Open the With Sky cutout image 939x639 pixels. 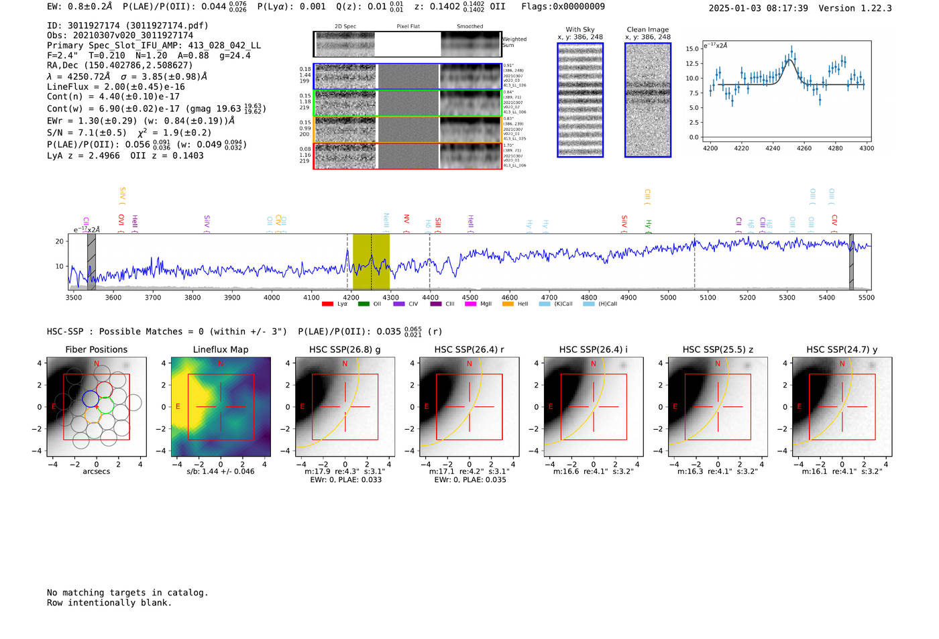[x=580, y=100]
